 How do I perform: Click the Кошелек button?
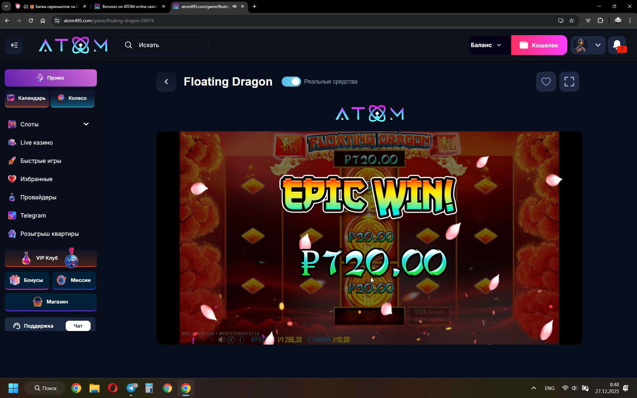[x=539, y=45]
